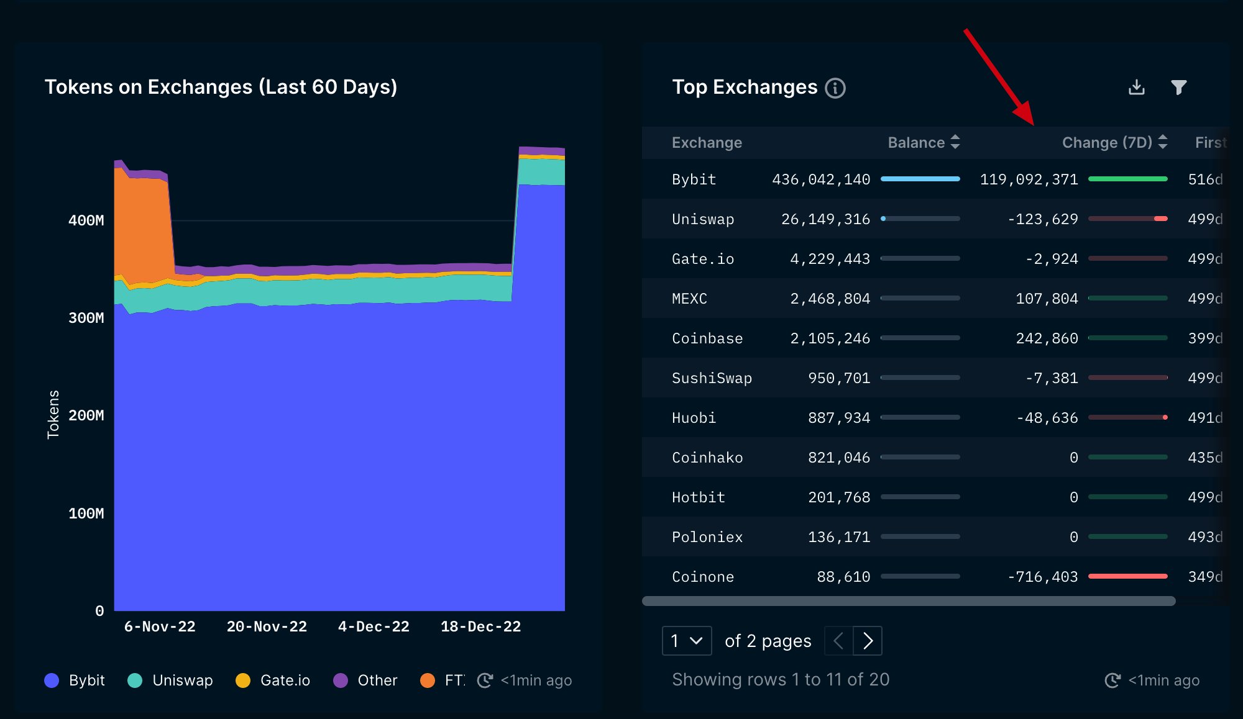Click the Change (7D) sort arrows
The width and height of the screenshot is (1243, 719).
[x=1162, y=142]
